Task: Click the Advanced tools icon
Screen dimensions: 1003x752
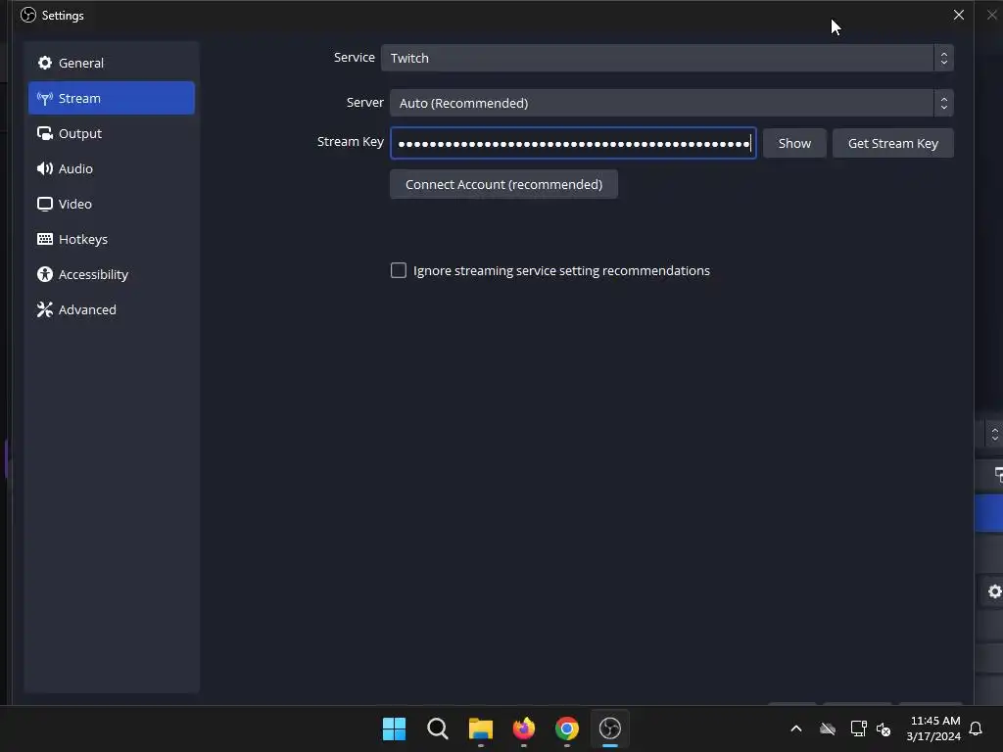Action: [45, 308]
